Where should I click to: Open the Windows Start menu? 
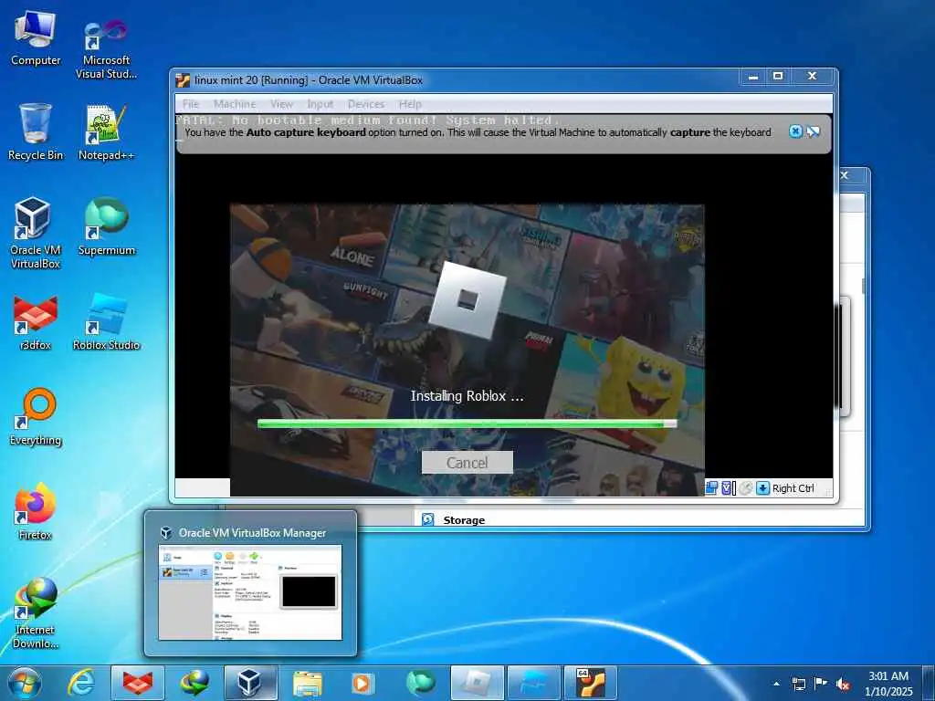(25, 683)
